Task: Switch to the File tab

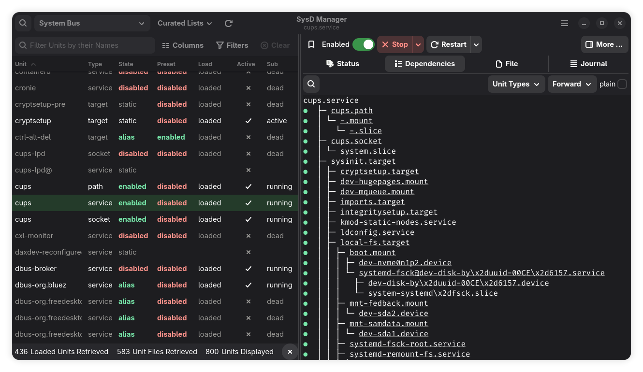Action: pyautogui.click(x=507, y=64)
